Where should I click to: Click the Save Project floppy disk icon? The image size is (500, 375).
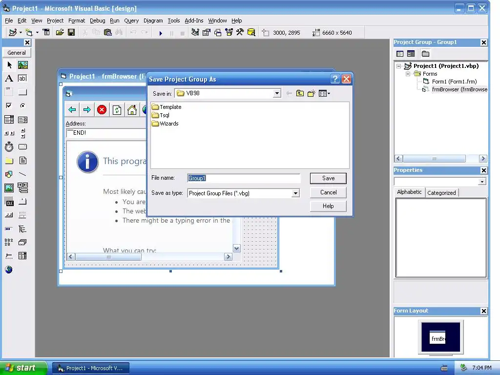(x=71, y=33)
